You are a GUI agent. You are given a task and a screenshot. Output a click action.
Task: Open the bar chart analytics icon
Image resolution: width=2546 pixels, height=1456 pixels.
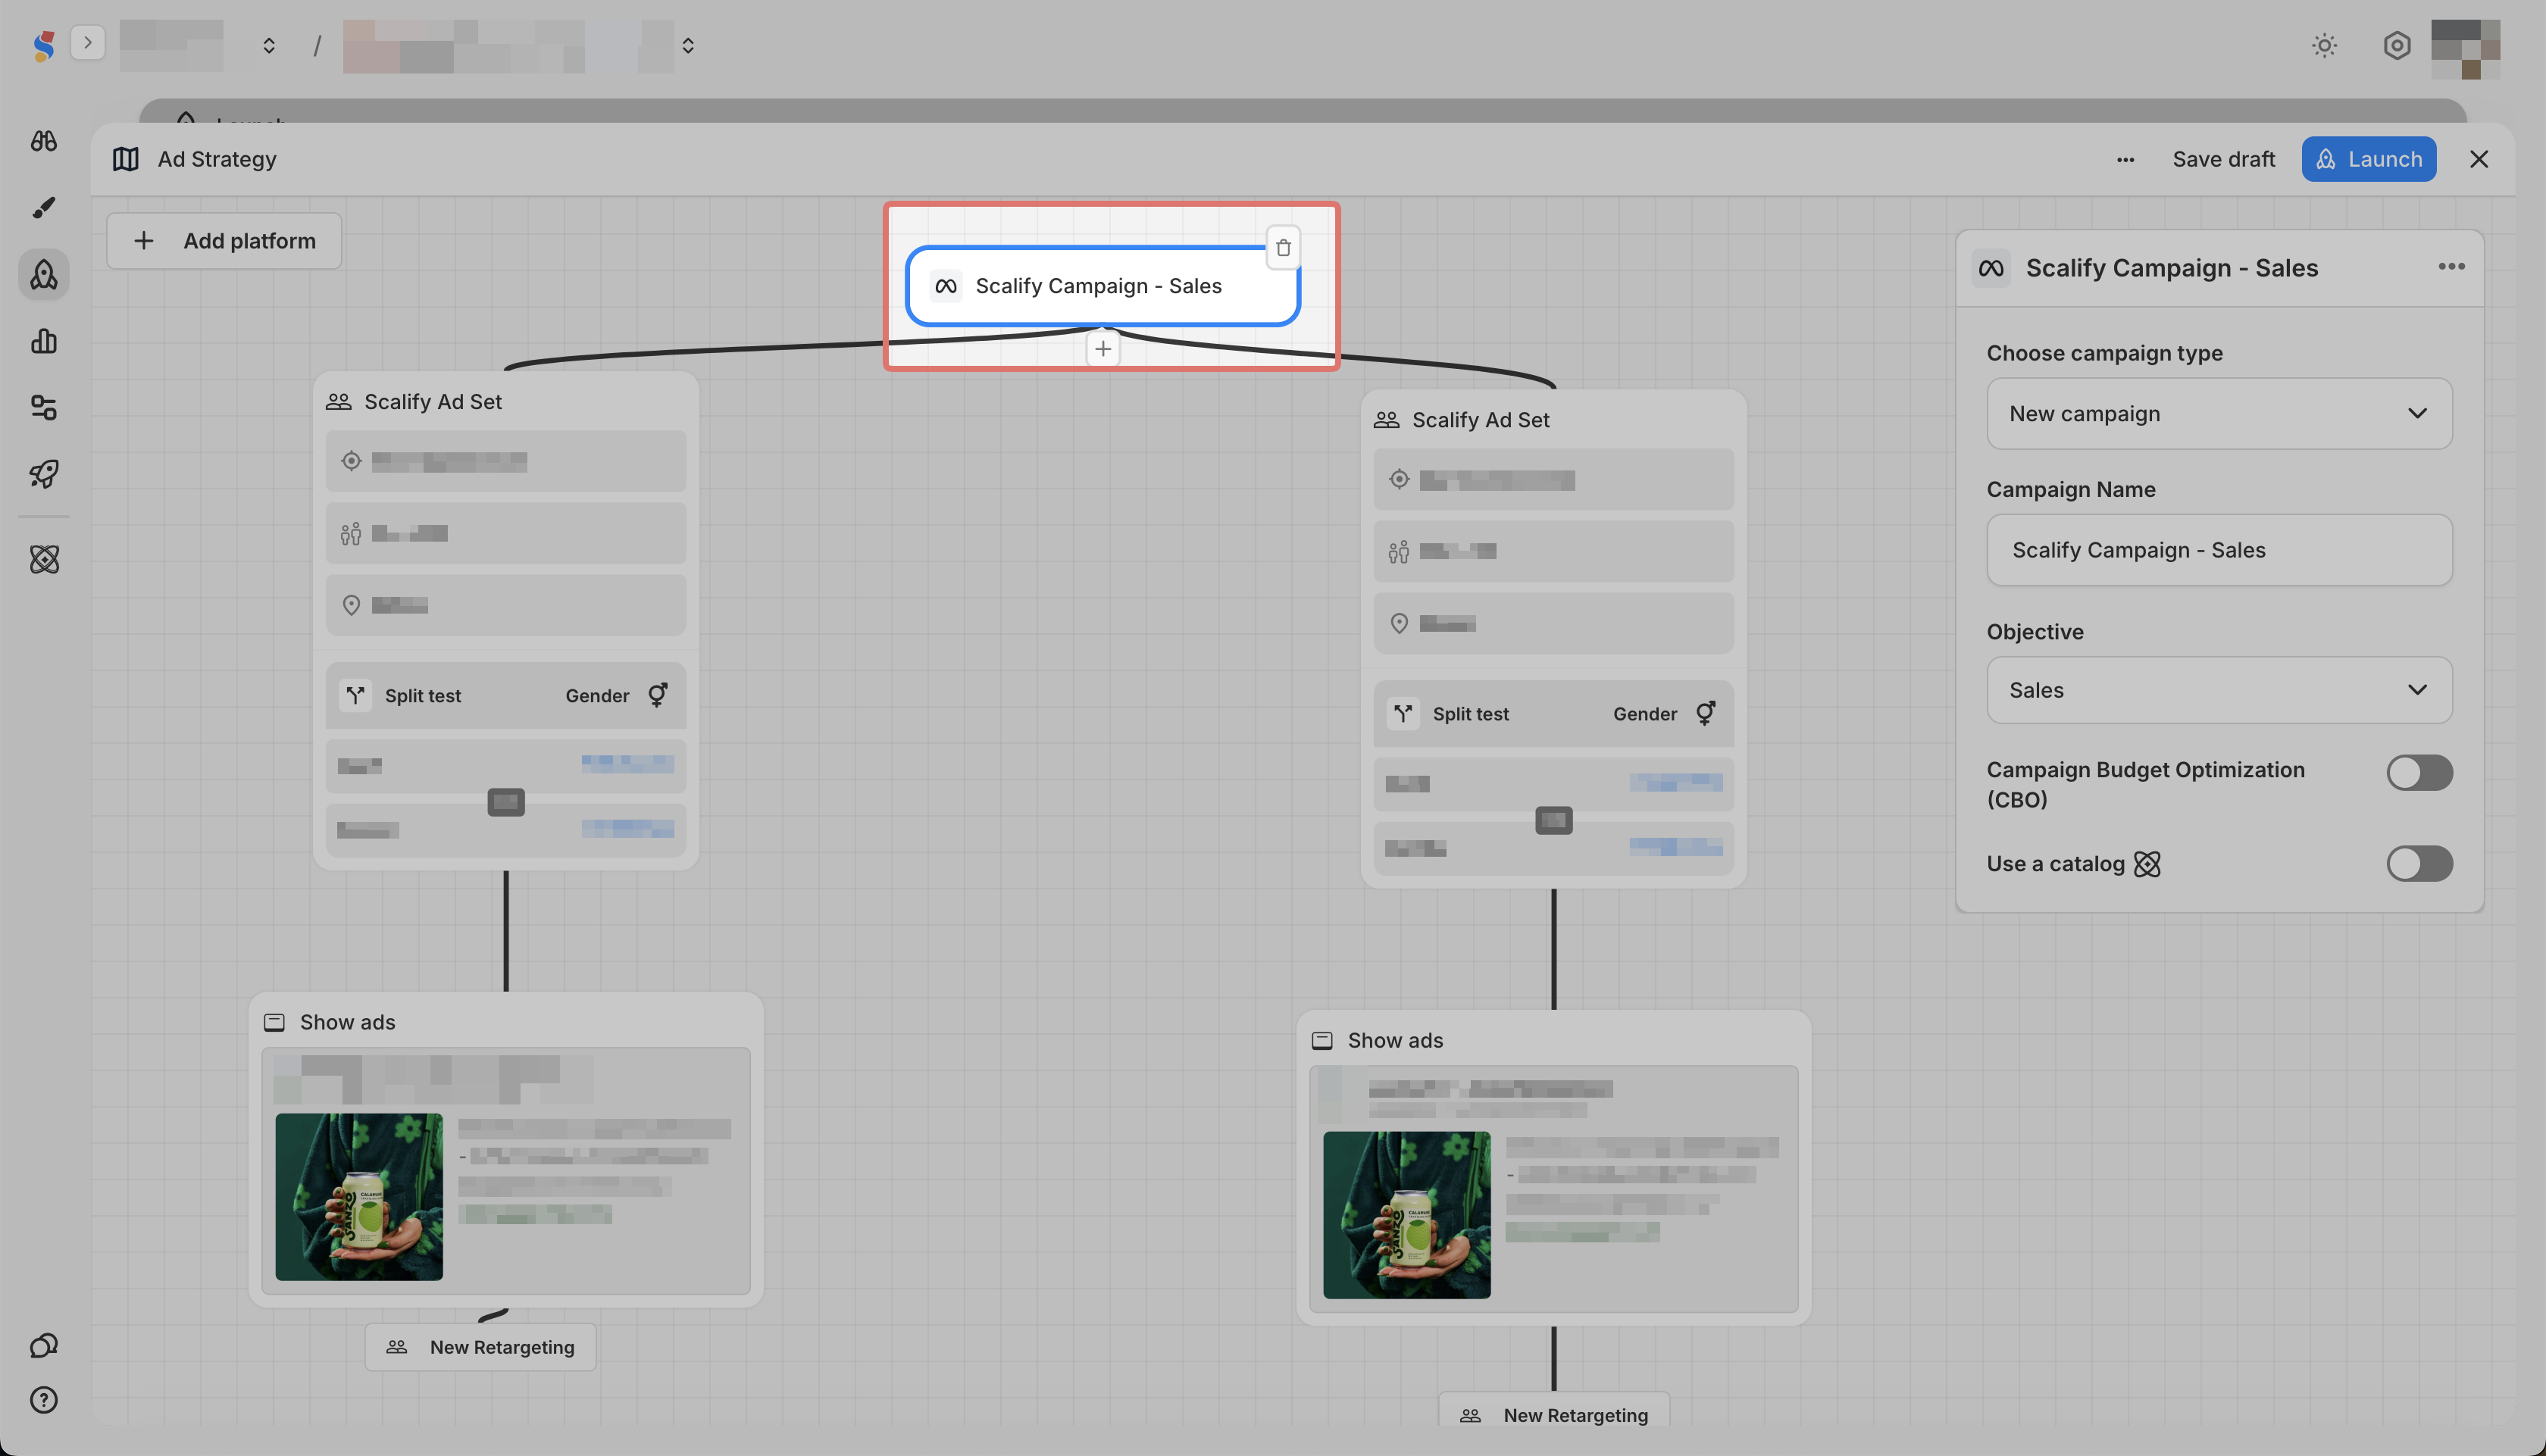[x=44, y=341]
